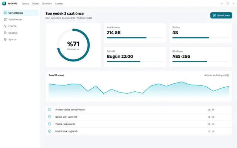Click the 18:29 timestamp
Screen dimensions: 237x148
[211, 110]
